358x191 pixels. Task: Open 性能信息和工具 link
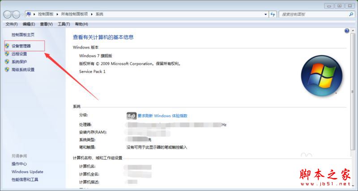[25, 179]
